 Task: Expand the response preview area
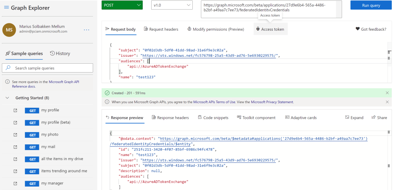354,118
